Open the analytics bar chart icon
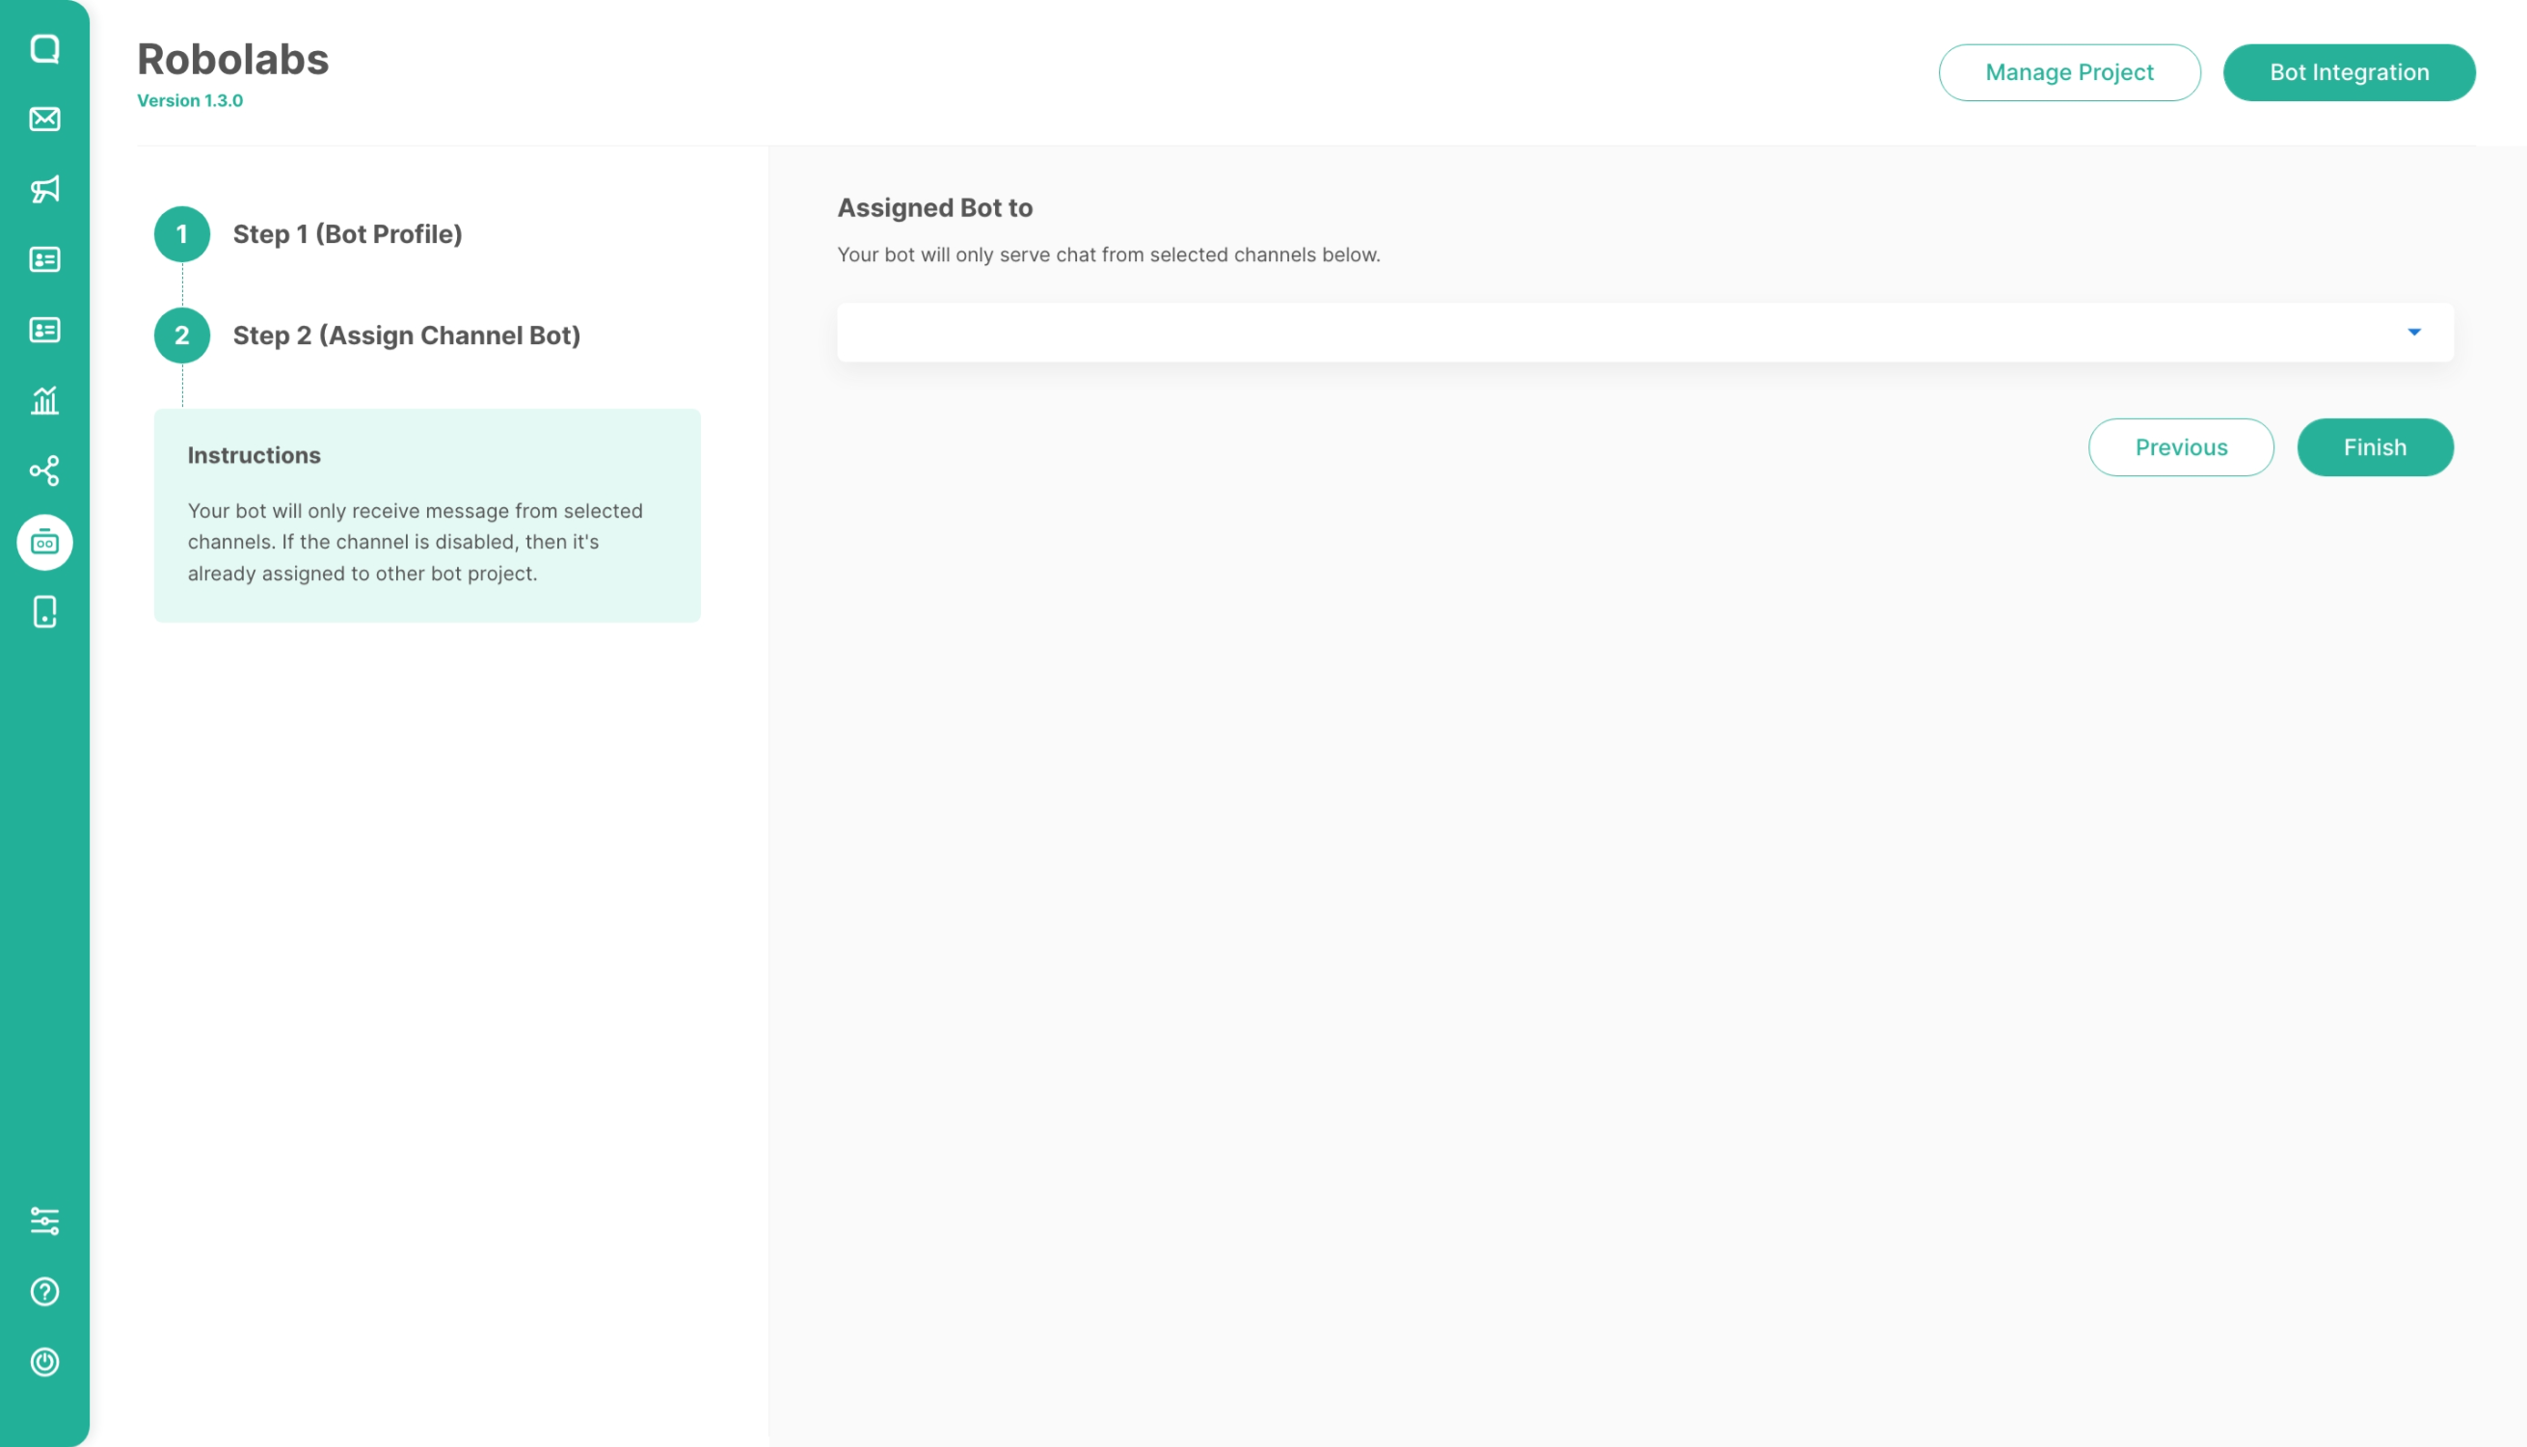Image resolution: width=2527 pixels, height=1447 pixels. point(44,400)
